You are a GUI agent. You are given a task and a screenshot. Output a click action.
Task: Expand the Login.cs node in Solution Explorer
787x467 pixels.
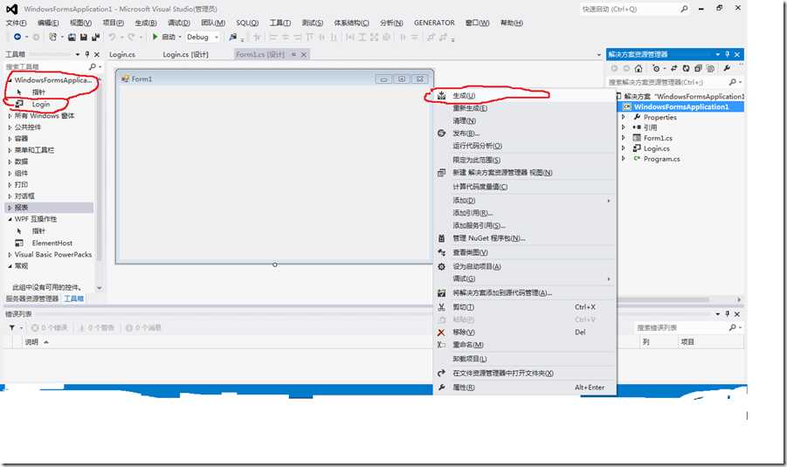624,148
